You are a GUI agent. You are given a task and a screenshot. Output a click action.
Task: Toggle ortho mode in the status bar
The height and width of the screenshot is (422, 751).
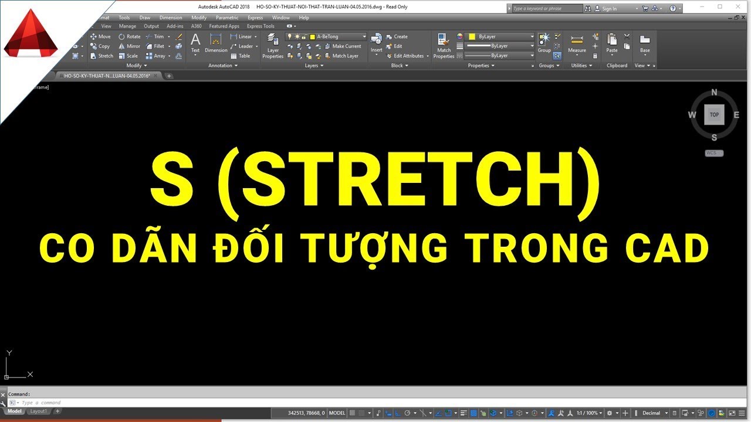(x=397, y=413)
